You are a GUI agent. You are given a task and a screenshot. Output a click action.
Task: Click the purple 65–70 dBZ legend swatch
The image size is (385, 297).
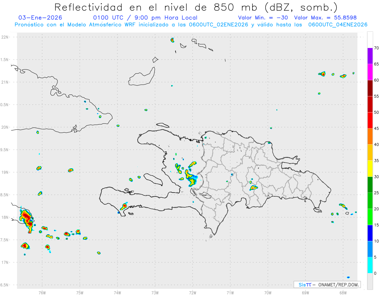[x=370, y=56]
